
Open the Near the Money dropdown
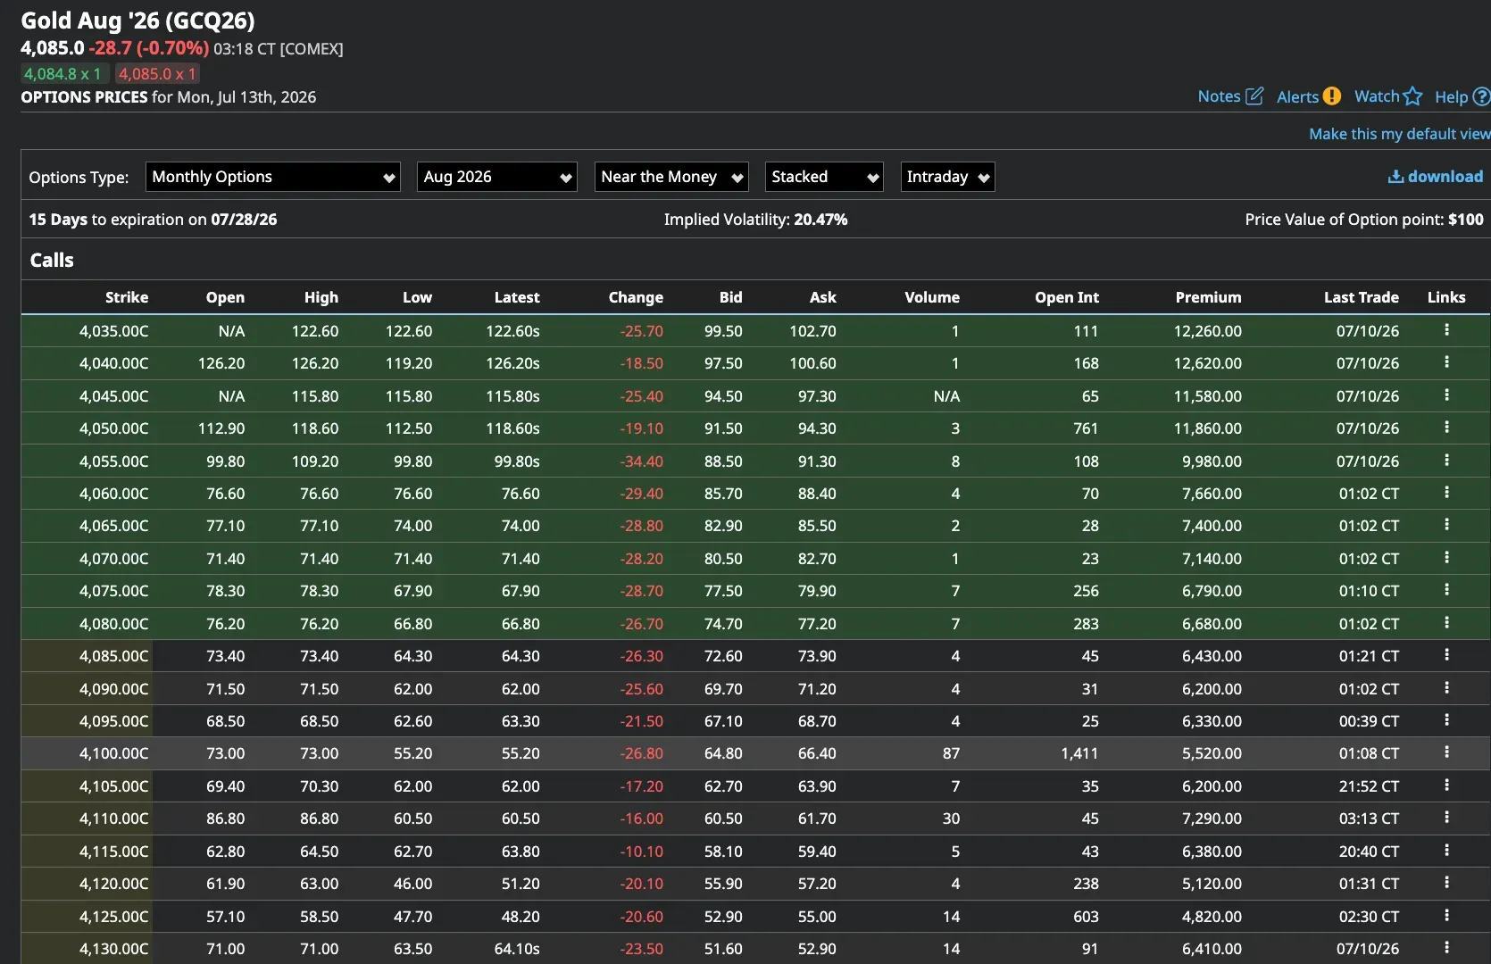pos(671,177)
